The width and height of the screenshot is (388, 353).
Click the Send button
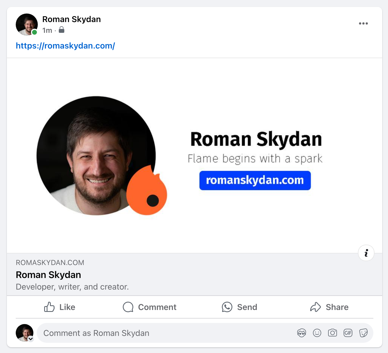pyautogui.click(x=240, y=307)
